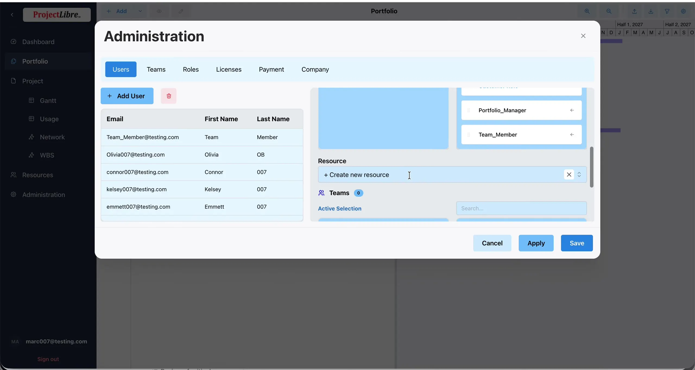Click the Cancel button
695x370 pixels.
[x=492, y=243]
